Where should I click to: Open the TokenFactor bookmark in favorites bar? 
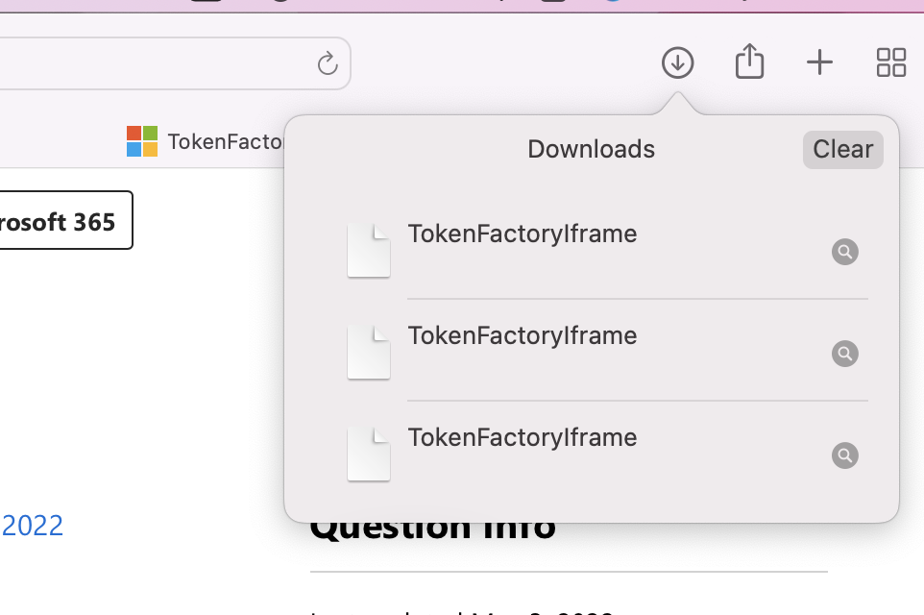coord(227,142)
